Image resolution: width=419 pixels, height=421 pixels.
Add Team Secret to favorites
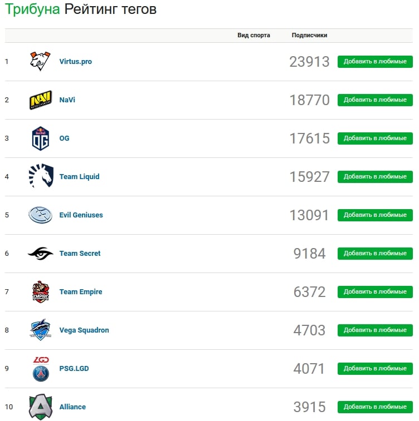pos(375,254)
